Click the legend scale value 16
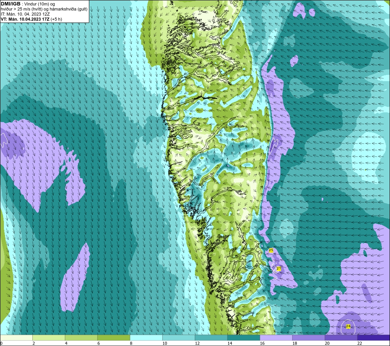Image resolution: width=390 pixels, height=346 pixels. (x=262, y=343)
